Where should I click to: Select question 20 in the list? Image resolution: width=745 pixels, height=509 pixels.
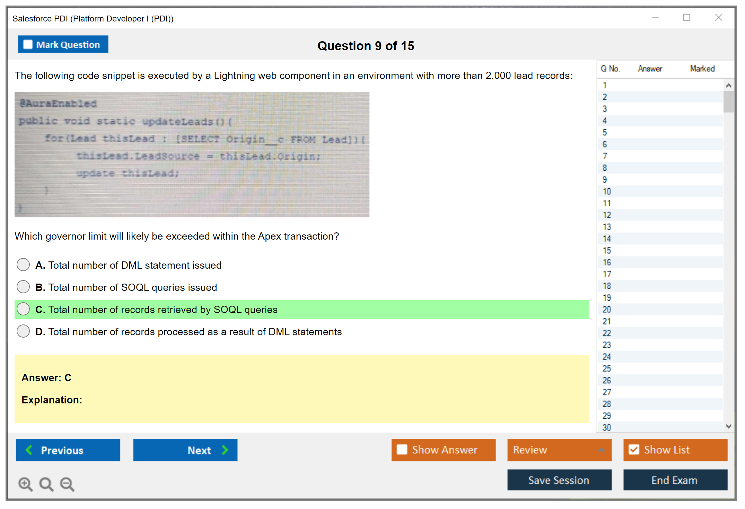pos(607,310)
